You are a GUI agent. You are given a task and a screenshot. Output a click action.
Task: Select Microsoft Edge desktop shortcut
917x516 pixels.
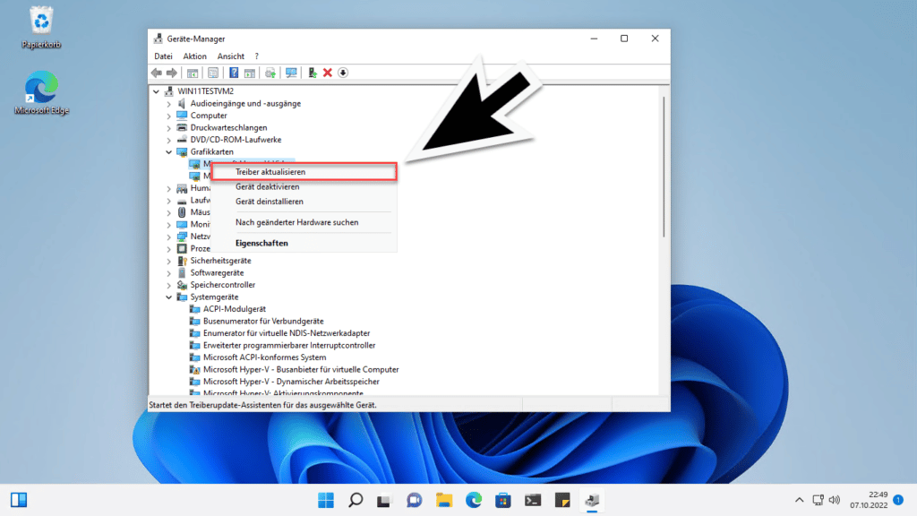pyautogui.click(x=41, y=92)
